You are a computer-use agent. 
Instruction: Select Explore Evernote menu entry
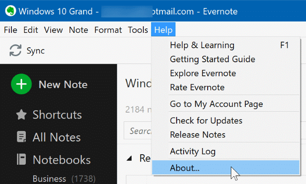click(x=226, y=73)
